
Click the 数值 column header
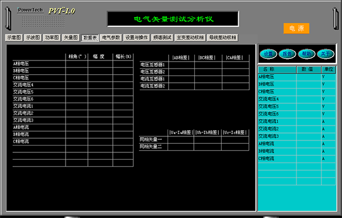308,70
